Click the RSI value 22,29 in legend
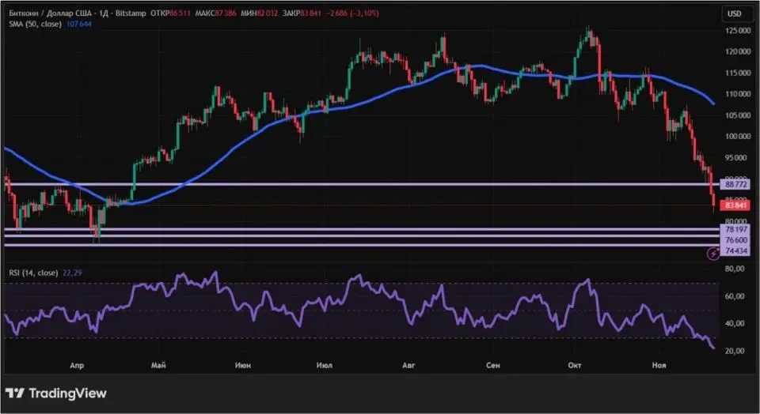This screenshot has width=760, height=414. (72, 273)
